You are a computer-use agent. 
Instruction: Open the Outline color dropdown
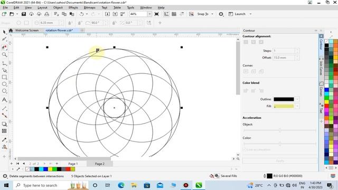tap(297, 99)
